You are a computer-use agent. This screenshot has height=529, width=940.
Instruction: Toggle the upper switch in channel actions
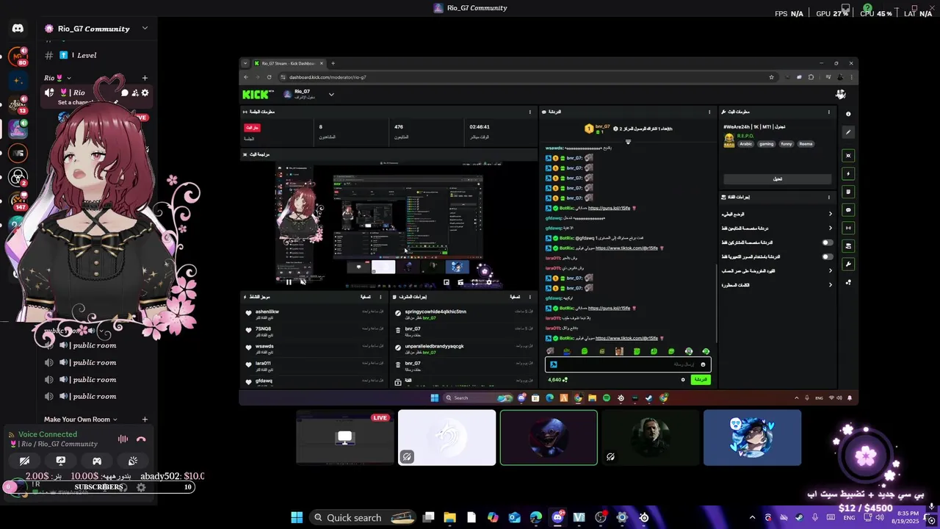tap(828, 242)
